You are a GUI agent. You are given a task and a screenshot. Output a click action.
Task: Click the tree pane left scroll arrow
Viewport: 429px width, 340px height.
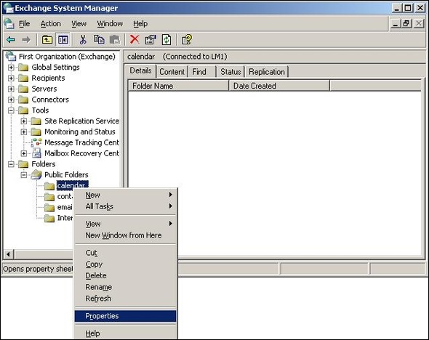click(8, 254)
